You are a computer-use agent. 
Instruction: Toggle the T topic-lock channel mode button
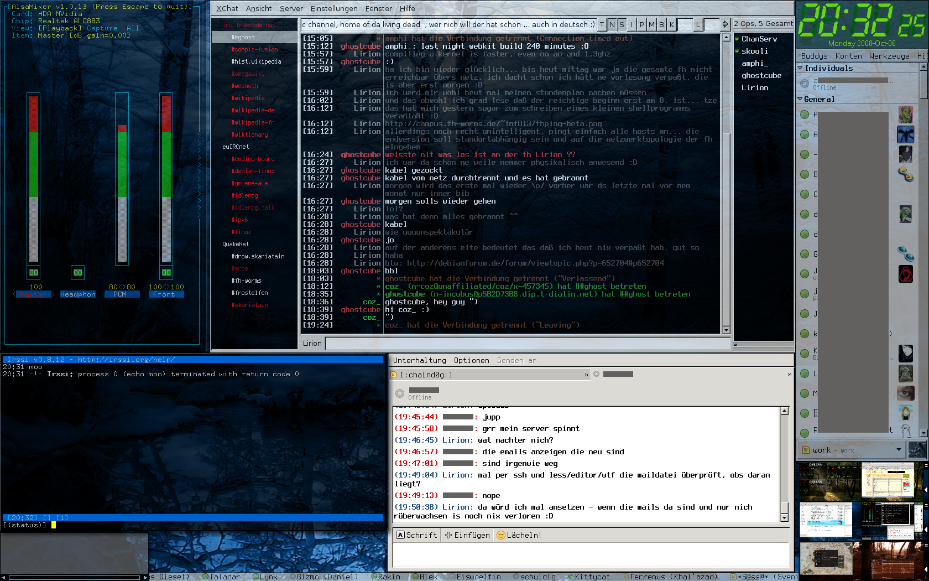pos(602,24)
